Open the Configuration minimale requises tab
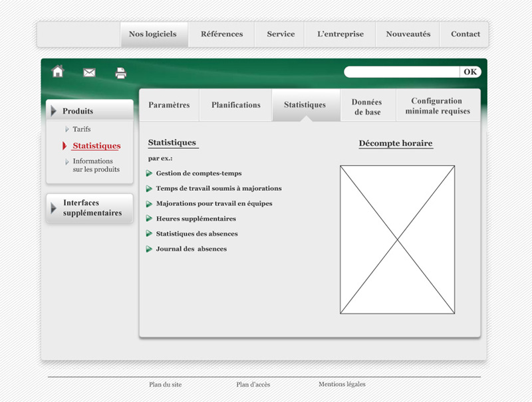This screenshot has height=402, width=532. (x=437, y=106)
